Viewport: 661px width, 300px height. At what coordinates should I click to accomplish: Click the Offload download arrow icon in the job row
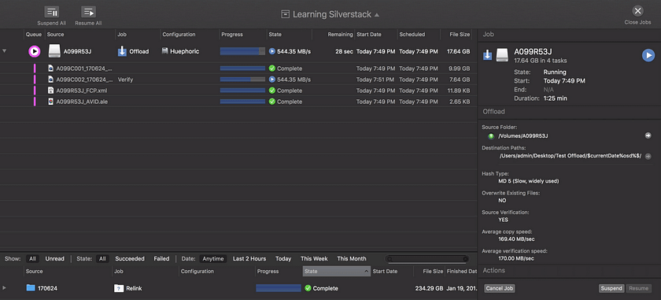[x=122, y=51]
